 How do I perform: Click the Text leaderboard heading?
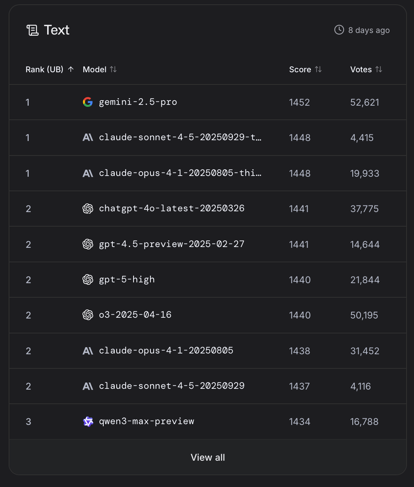coord(57,30)
